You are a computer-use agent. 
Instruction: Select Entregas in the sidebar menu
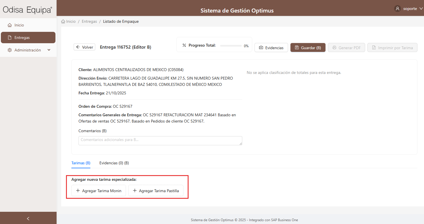[28, 38]
